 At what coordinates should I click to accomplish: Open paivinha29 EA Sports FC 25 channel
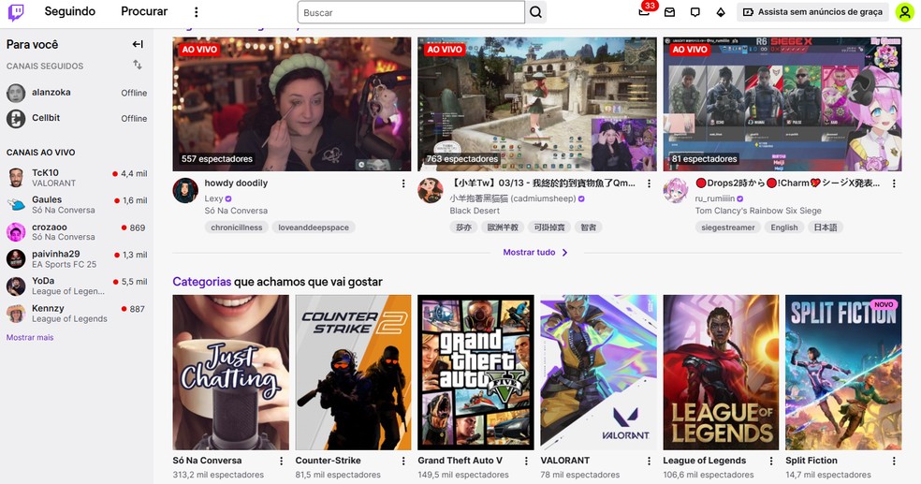point(77,258)
